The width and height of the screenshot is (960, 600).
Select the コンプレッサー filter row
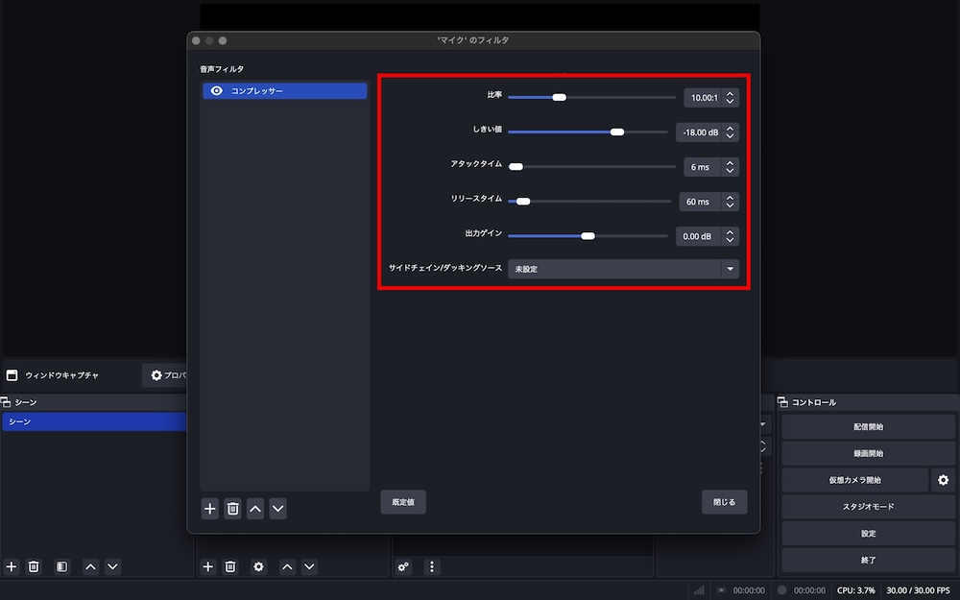coord(285,90)
